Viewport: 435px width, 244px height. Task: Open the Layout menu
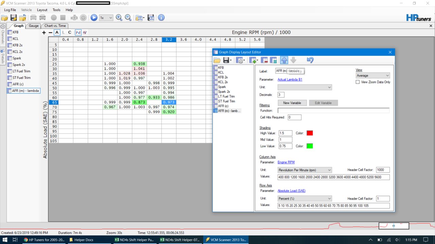[x=42, y=10]
